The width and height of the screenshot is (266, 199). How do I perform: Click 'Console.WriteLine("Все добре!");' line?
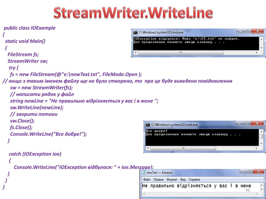49,134
